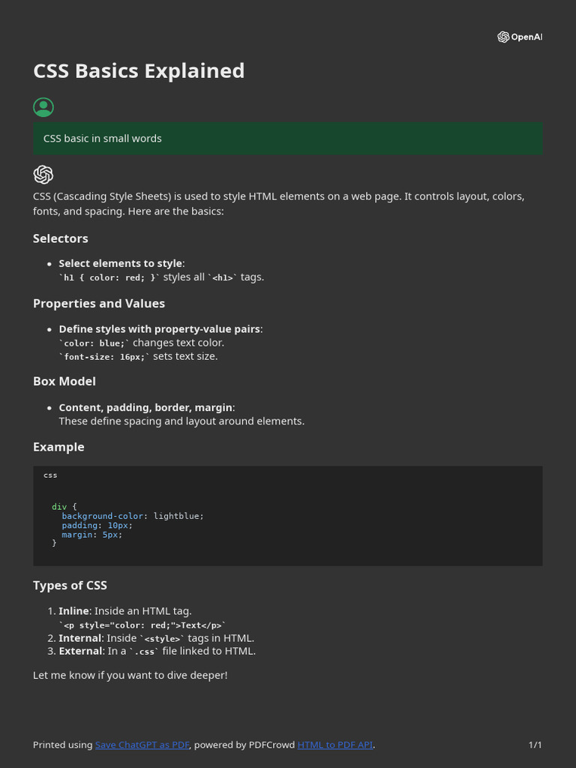Click the page number 1/1 indicator

pos(535,745)
